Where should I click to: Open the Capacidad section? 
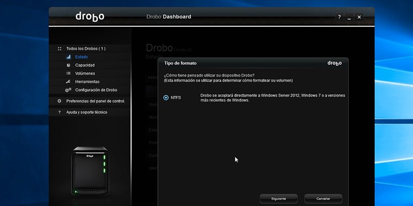(85, 65)
